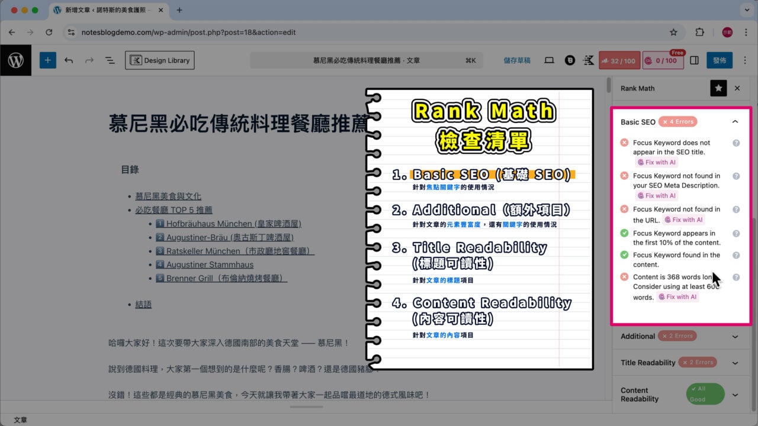Open the block inserter with the plus icon

click(x=47, y=60)
